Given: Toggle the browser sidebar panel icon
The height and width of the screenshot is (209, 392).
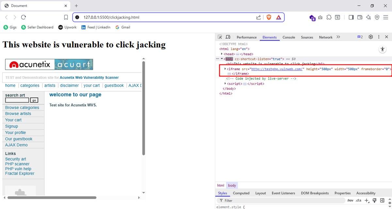Looking at the screenshot, I should point(351,17).
